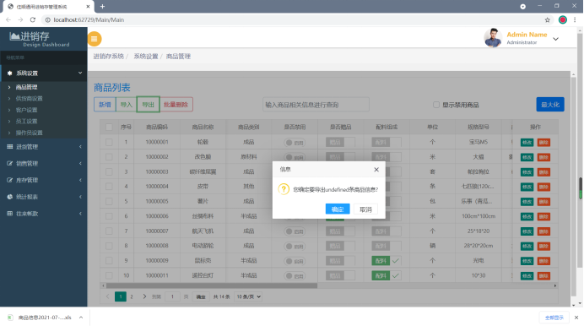This screenshot has height=326, width=584.
Task: Tick the select-all checkbox in table header
Action: tap(109, 127)
